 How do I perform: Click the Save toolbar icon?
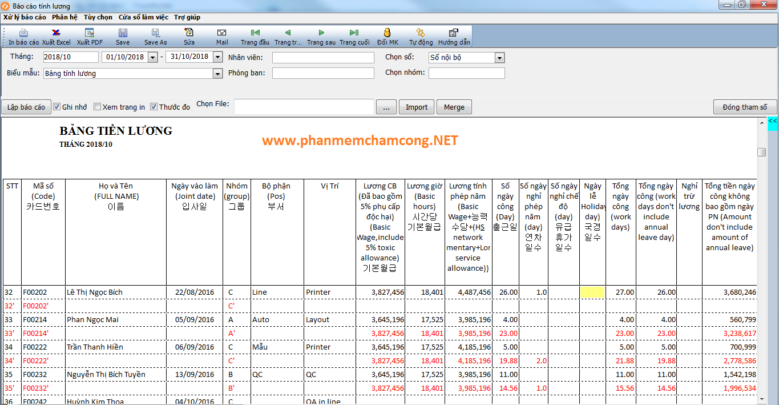click(x=123, y=33)
